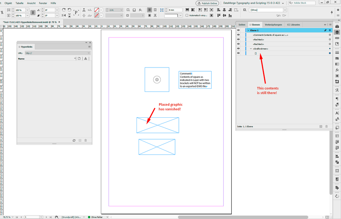Click the align left edges icon
The height and width of the screenshot is (219, 341).
(x=219, y=10)
